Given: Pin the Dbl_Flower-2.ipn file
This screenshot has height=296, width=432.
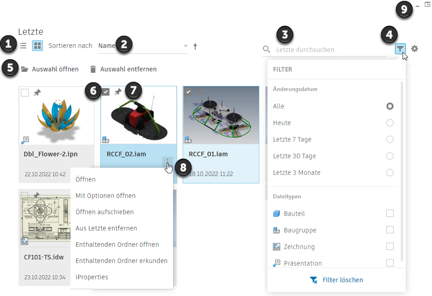Looking at the screenshot, I should (x=38, y=93).
